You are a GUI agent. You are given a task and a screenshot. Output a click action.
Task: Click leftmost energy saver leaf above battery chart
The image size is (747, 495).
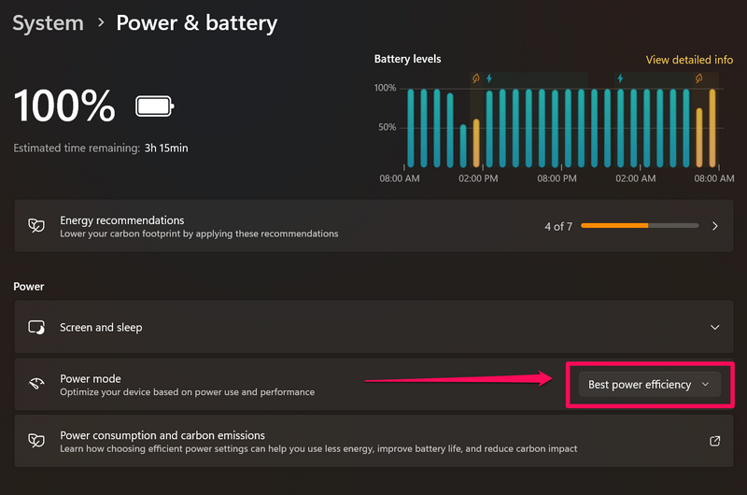point(475,78)
